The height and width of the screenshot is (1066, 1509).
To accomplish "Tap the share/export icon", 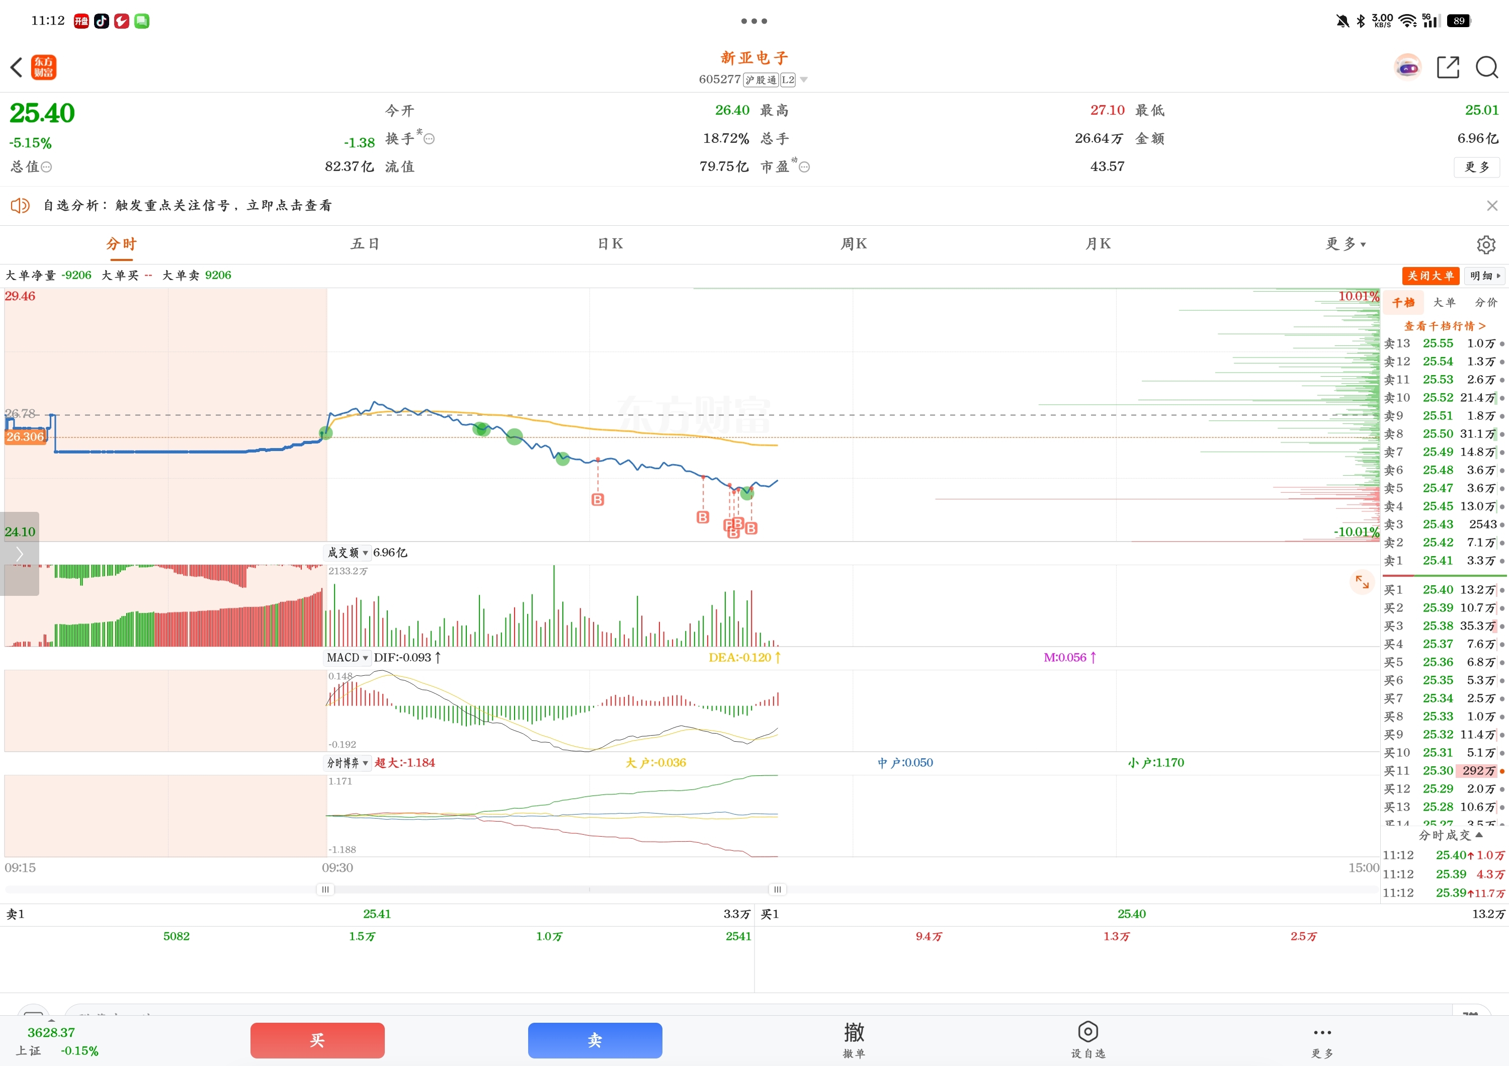I will (1448, 67).
